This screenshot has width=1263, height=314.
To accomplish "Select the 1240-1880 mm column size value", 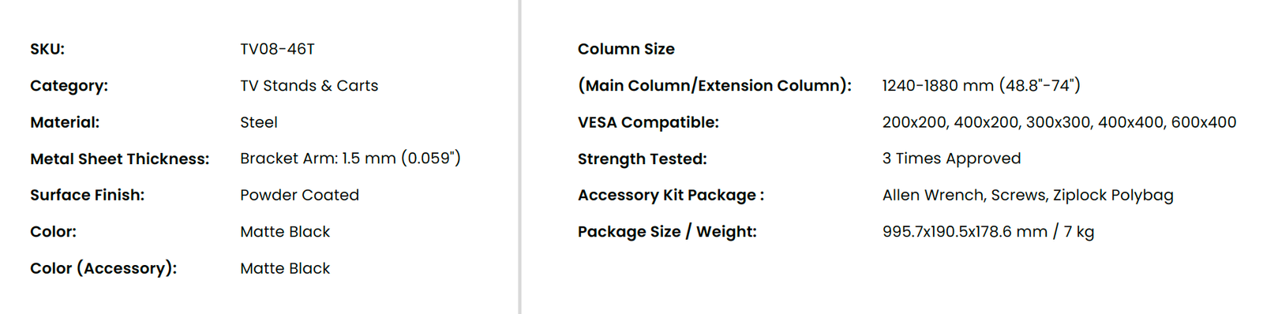I will (x=981, y=85).
